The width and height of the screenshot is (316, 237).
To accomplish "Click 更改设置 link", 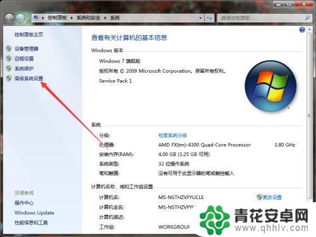I will tap(272, 197).
